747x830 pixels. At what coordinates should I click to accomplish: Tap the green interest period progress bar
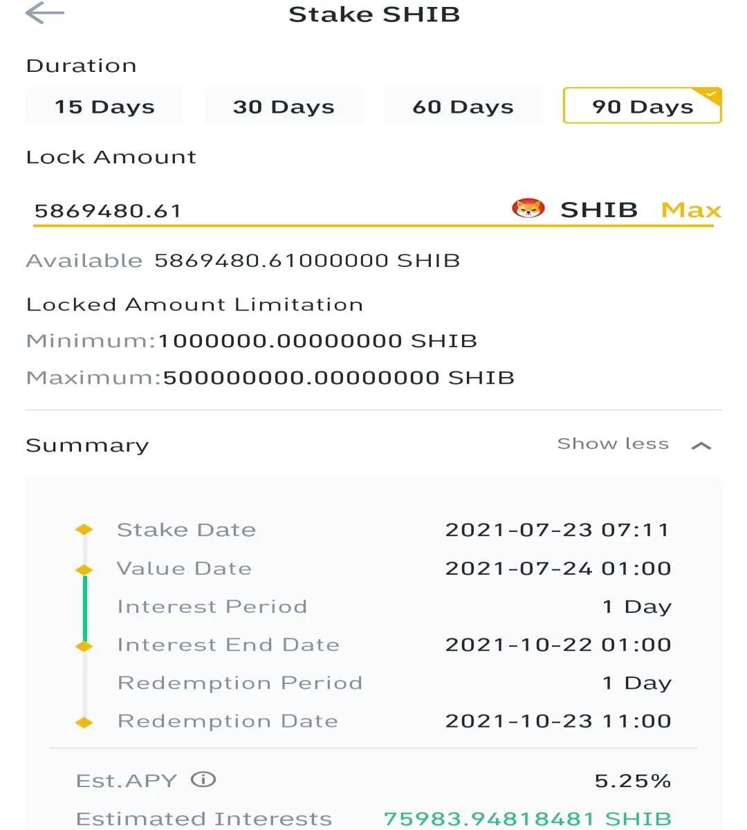point(85,609)
